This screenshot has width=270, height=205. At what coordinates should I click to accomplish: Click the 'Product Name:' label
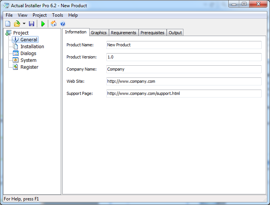coord(80,45)
